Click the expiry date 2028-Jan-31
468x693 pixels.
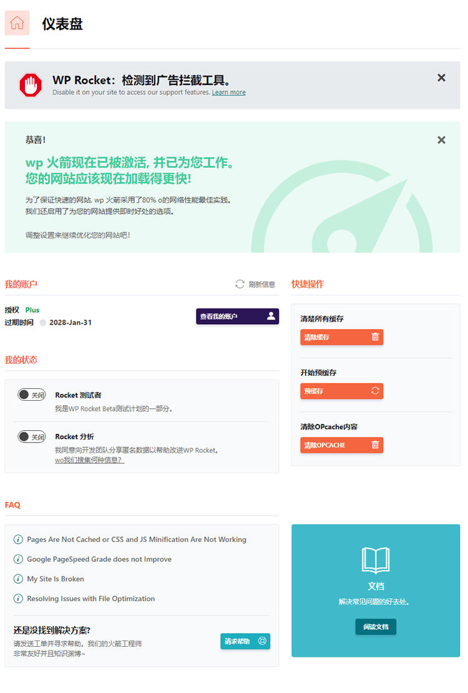pyautogui.click(x=71, y=323)
